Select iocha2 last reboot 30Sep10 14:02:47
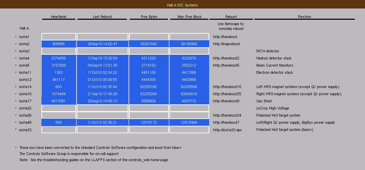 click(x=103, y=44)
